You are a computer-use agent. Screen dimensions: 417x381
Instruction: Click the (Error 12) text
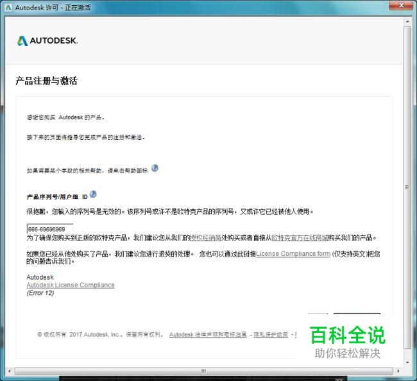[x=40, y=293]
